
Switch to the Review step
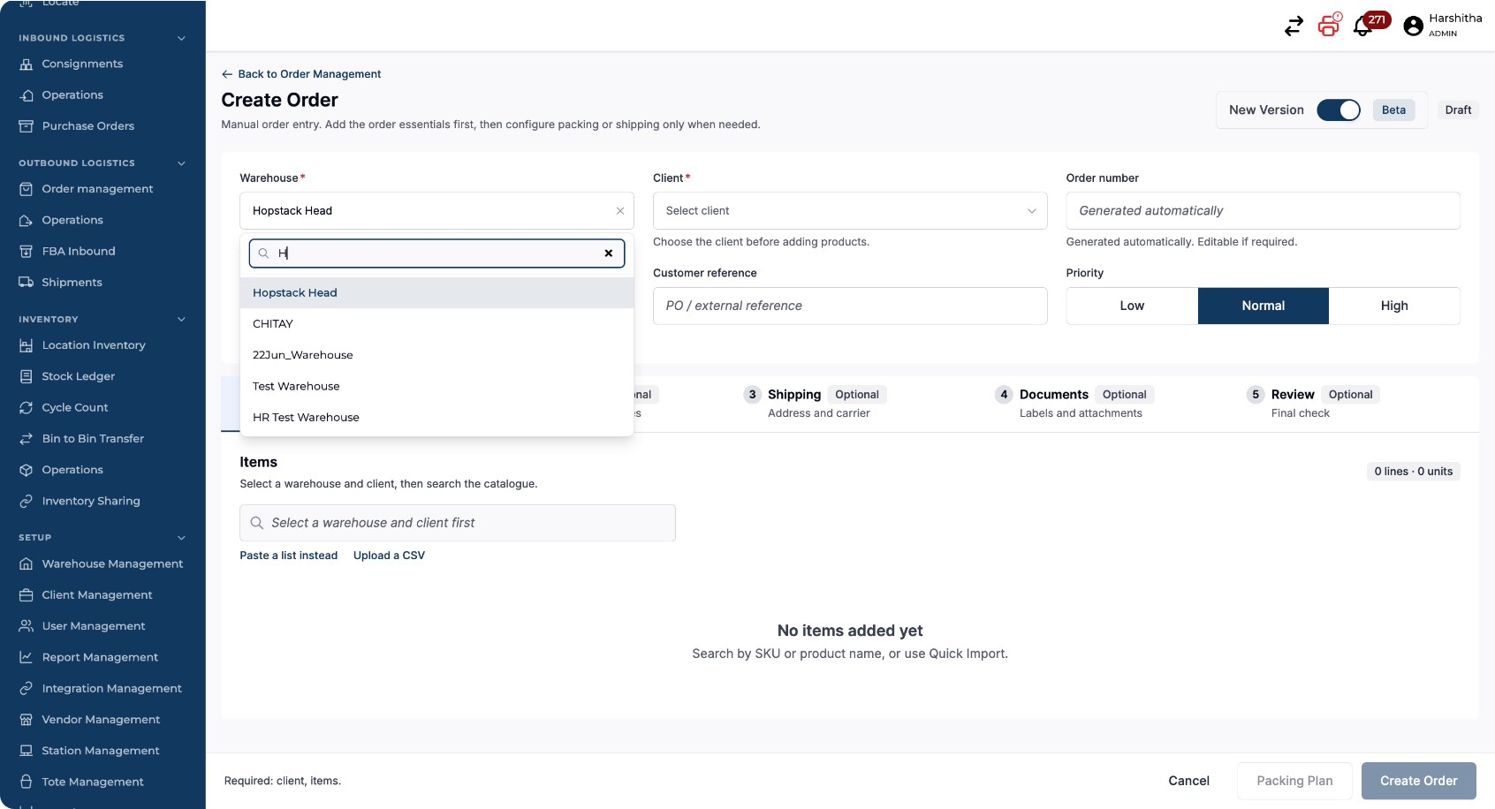[x=1313, y=403]
